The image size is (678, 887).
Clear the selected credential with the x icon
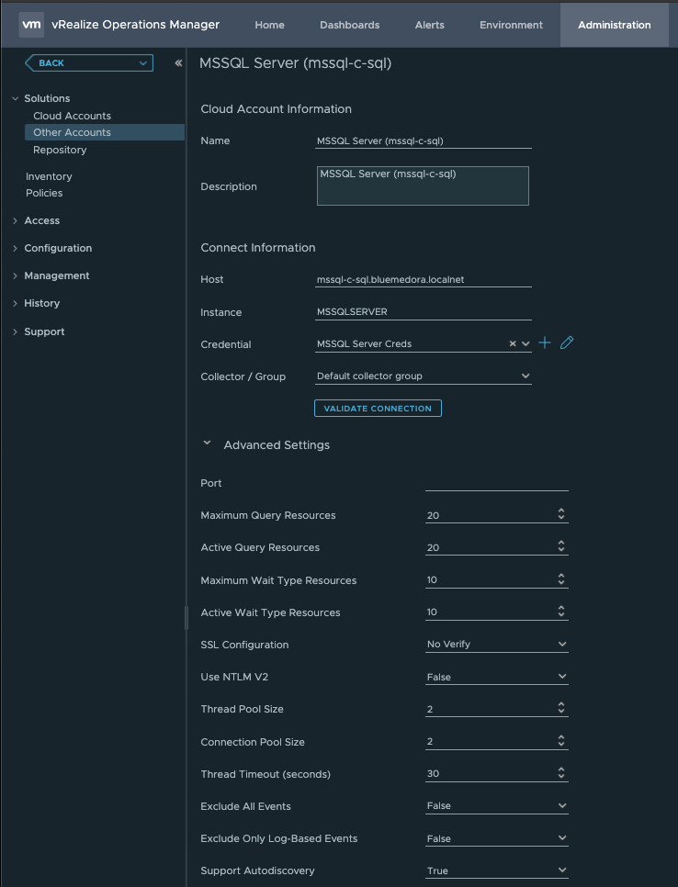[514, 342]
